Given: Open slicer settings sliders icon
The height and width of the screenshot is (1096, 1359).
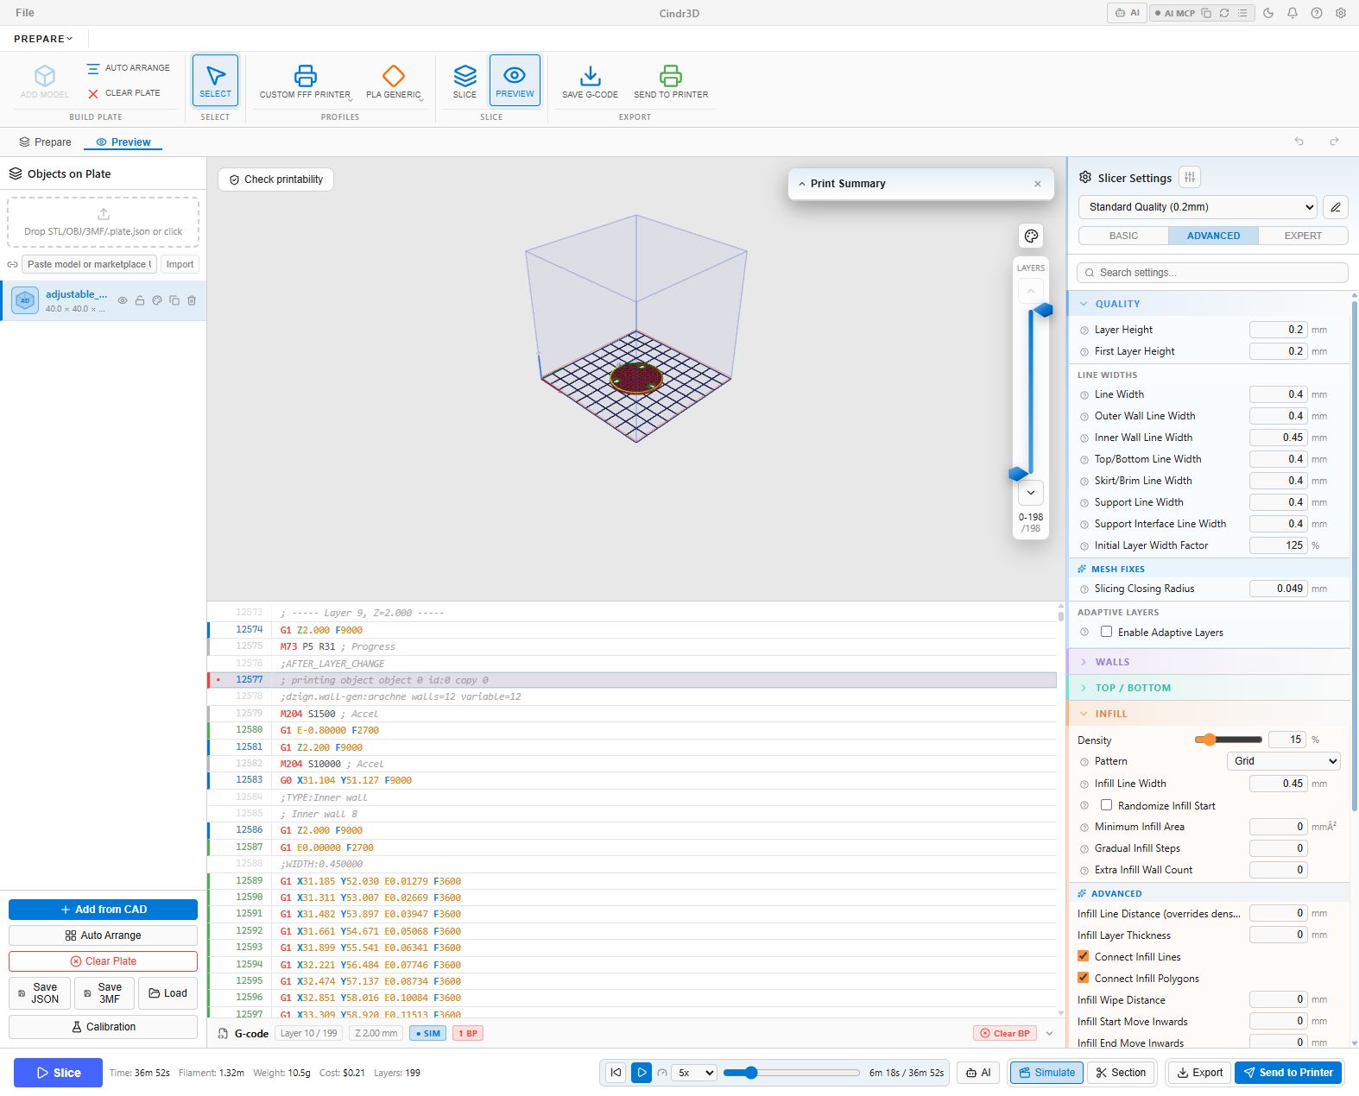Looking at the screenshot, I should click(1190, 177).
